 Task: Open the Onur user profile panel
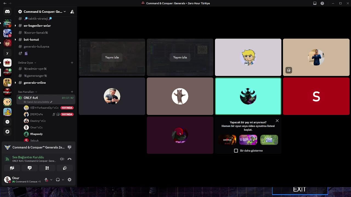click(22, 180)
